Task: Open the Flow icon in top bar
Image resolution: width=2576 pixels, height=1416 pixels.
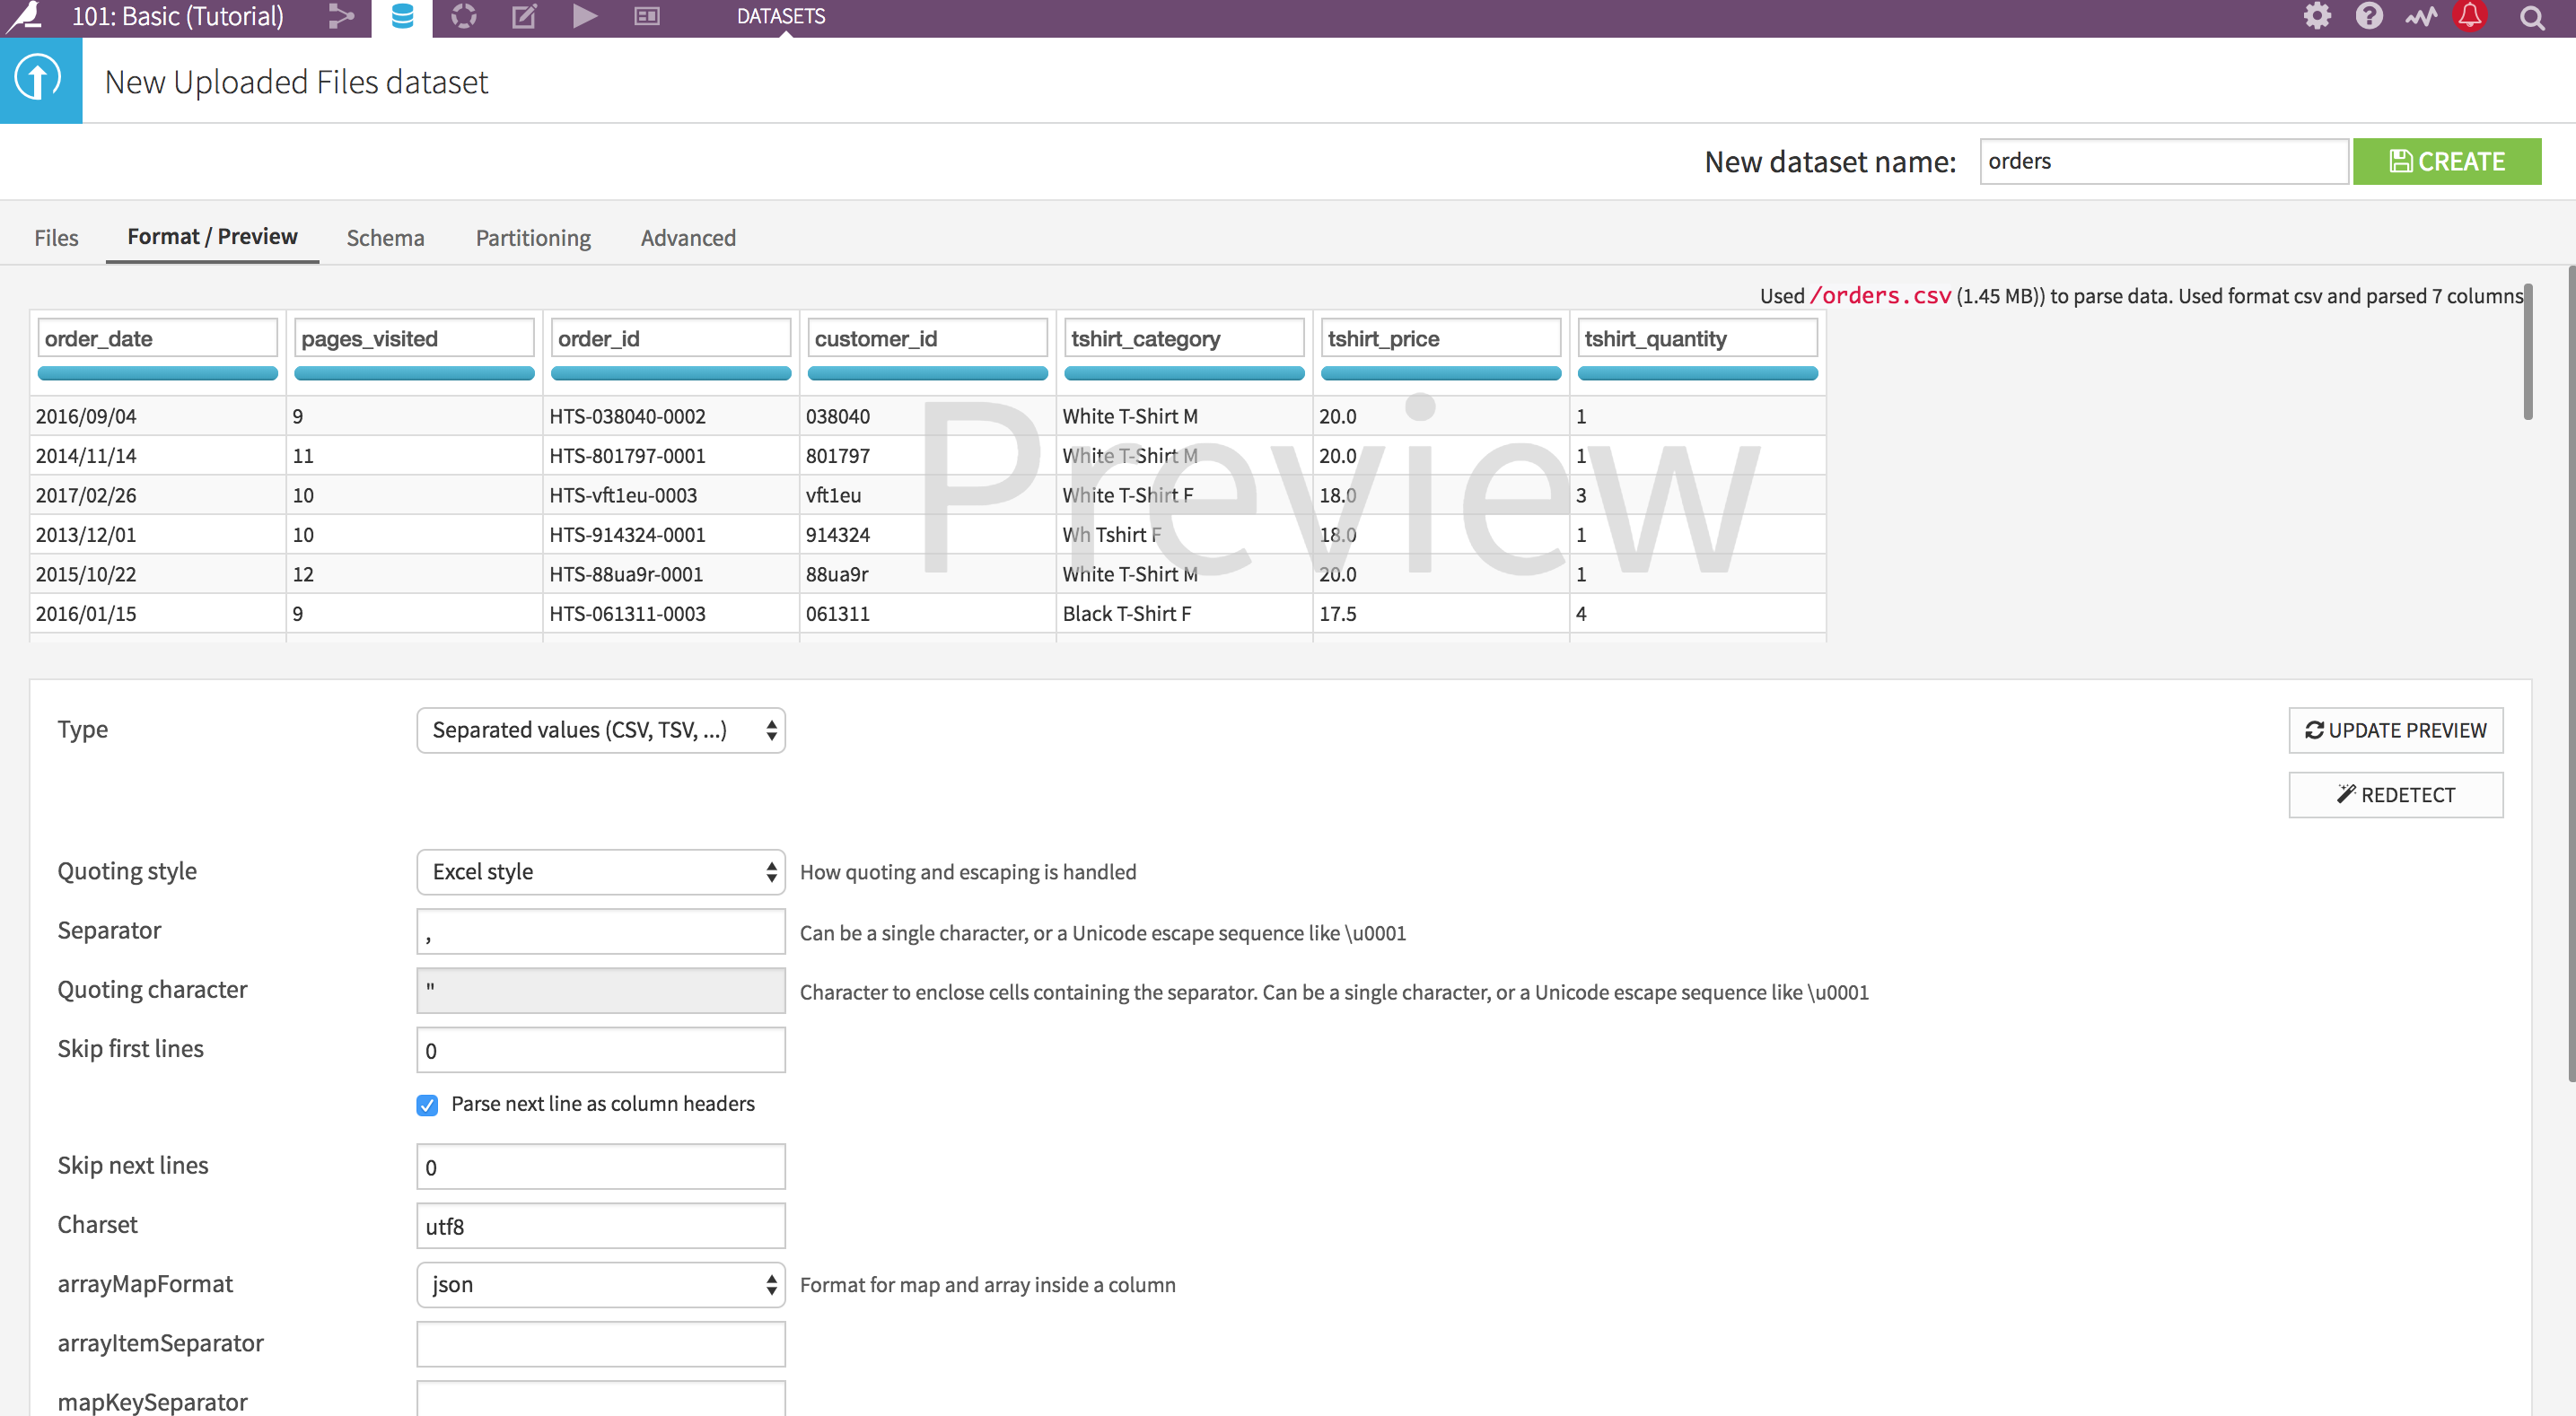Action: pos(341,16)
